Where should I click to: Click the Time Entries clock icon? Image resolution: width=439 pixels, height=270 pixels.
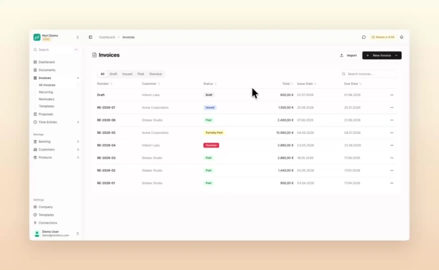pos(35,122)
